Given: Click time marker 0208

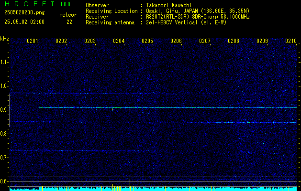Looking at the screenshot, I should point(234,41).
